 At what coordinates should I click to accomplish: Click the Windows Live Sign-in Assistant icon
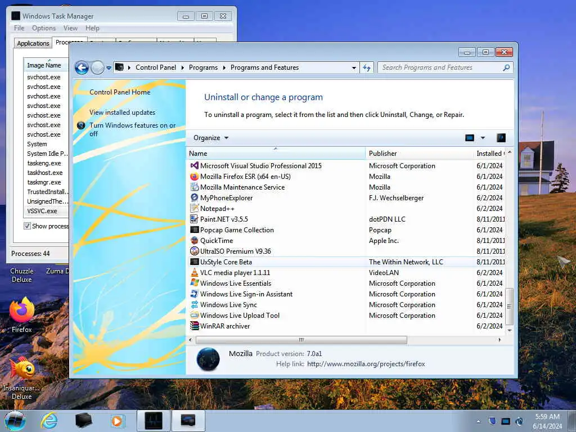tap(194, 294)
